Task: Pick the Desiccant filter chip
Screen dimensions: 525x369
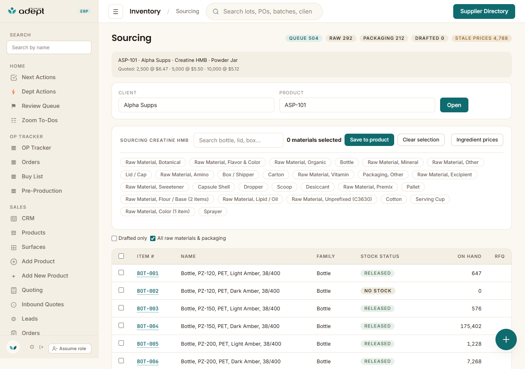Action: tap(318, 187)
